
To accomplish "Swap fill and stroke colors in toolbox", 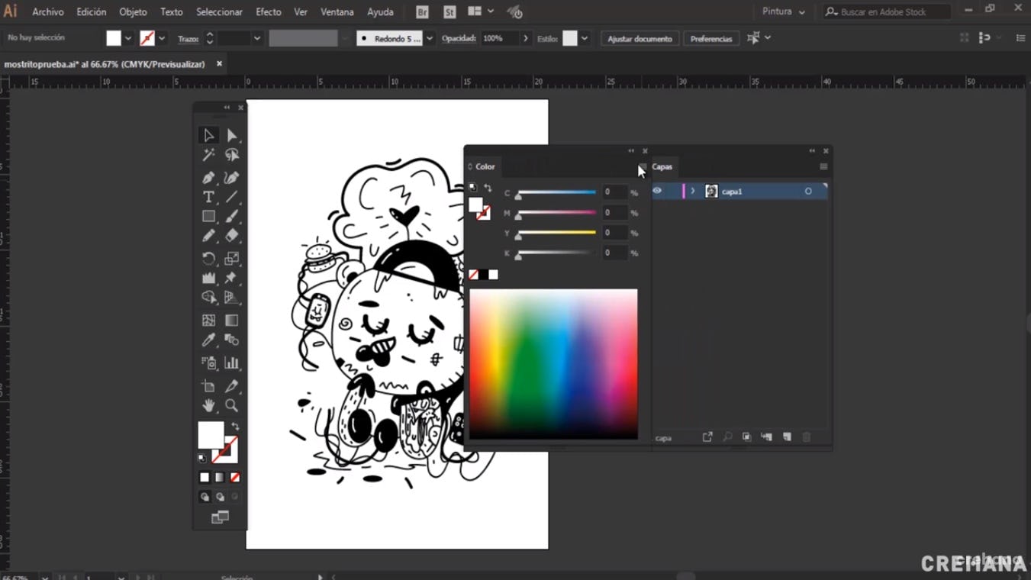I will point(235,427).
